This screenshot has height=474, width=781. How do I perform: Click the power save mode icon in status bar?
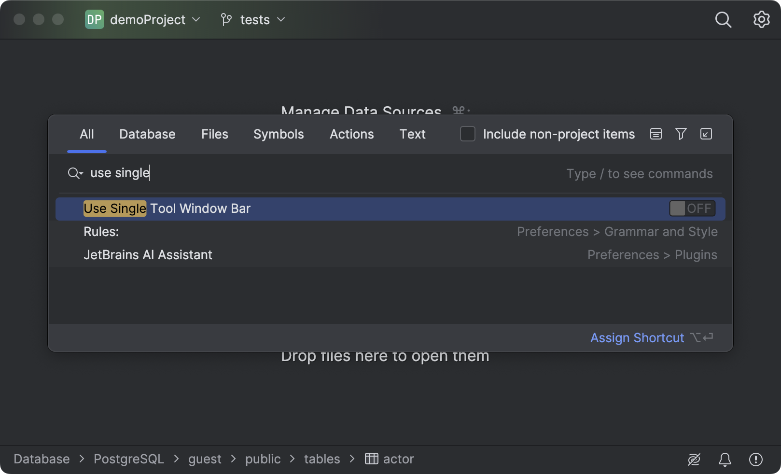click(694, 459)
